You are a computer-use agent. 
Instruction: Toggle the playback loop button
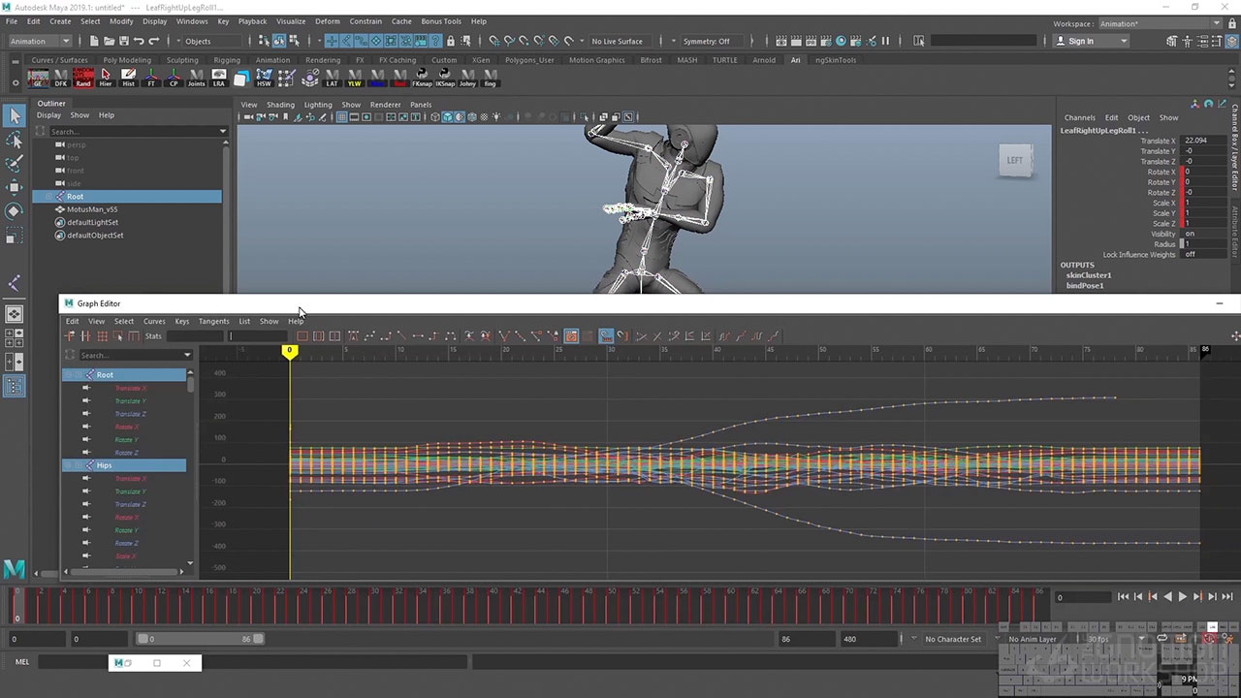pyautogui.click(x=1161, y=639)
